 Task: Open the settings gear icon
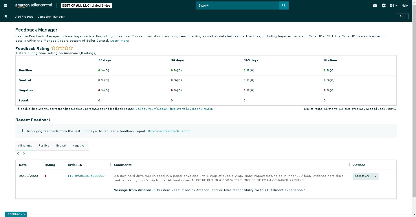tap(384, 5)
